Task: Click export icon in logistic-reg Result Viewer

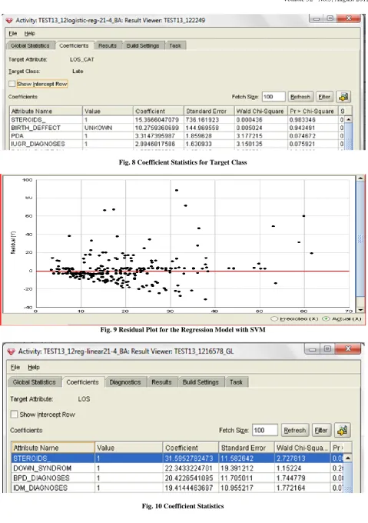Action: point(343,97)
